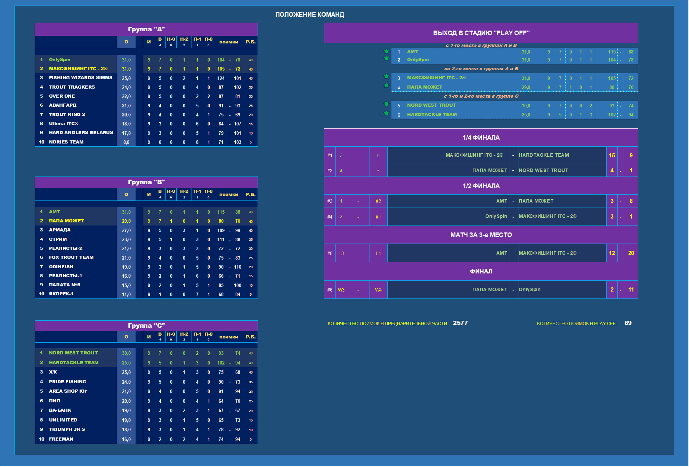689x467 pixels.
Task: Click match #6 label in final
Action: (x=330, y=290)
